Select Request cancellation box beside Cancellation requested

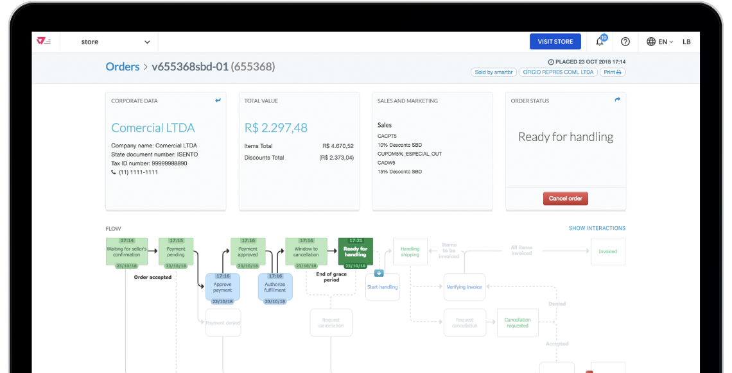[x=464, y=322]
